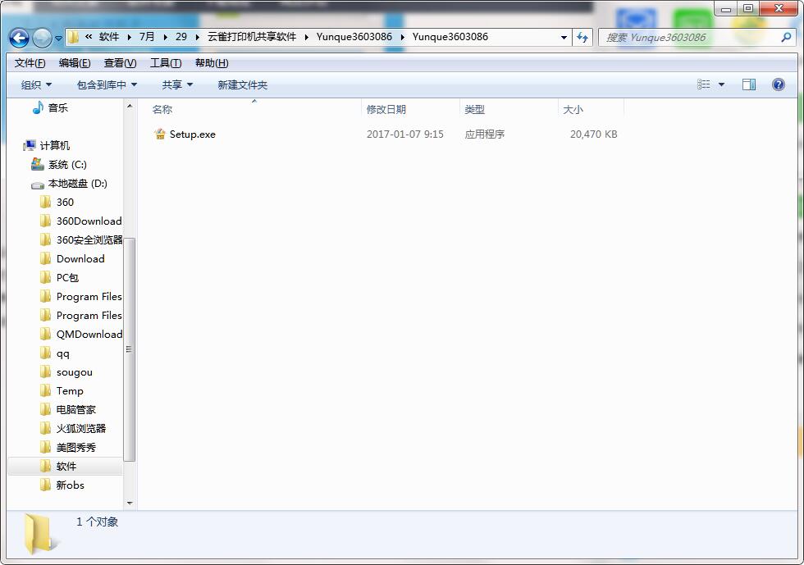Click 软件 in the address breadcrumb
The width and height of the screenshot is (804, 565).
click(x=108, y=37)
